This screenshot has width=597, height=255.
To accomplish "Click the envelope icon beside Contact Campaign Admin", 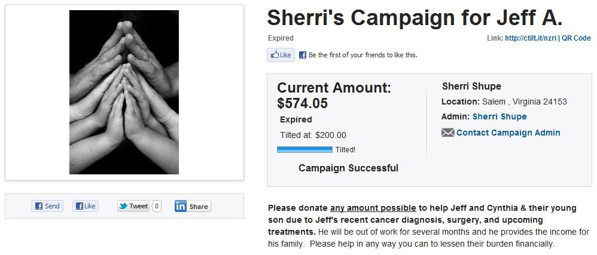I will pyautogui.click(x=447, y=133).
